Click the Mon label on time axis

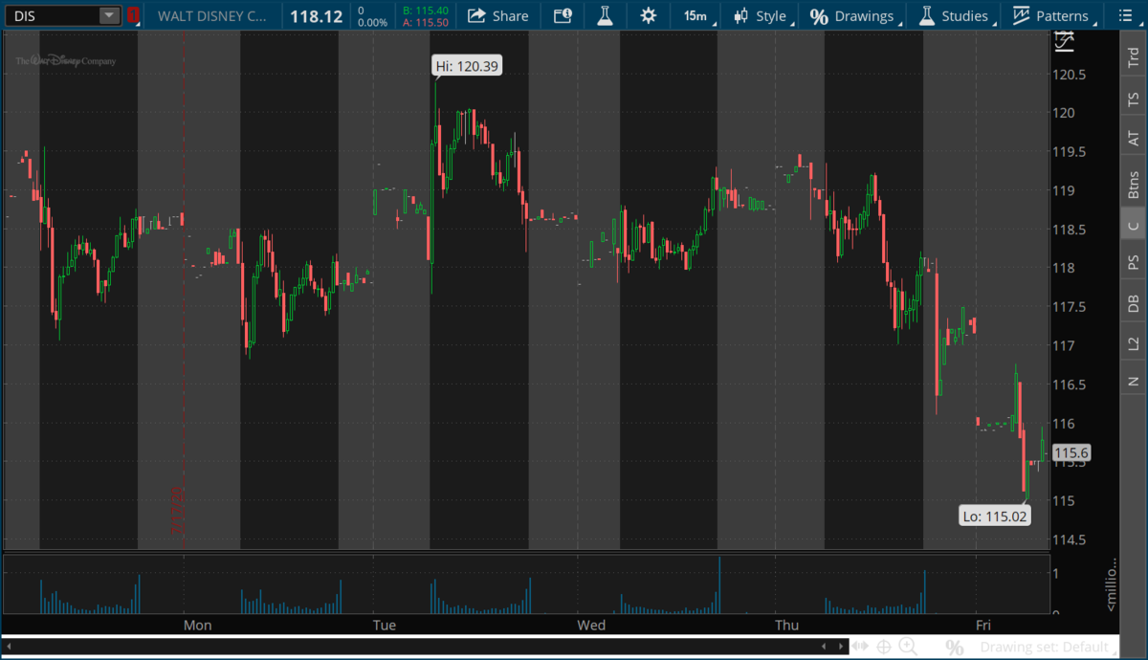[197, 626]
